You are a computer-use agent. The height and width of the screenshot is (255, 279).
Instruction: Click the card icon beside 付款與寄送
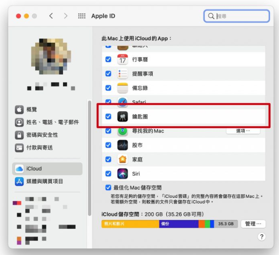tap(19, 148)
